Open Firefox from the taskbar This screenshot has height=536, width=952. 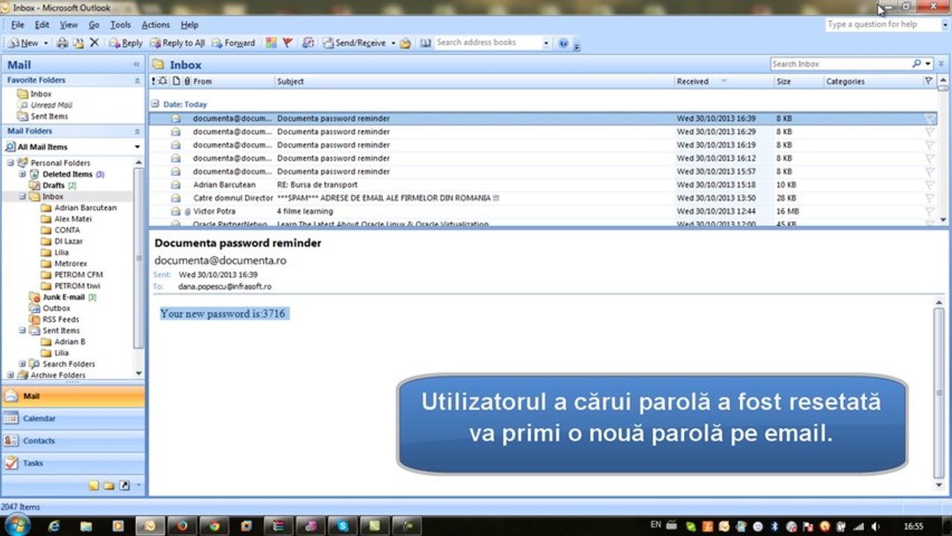[x=182, y=526]
